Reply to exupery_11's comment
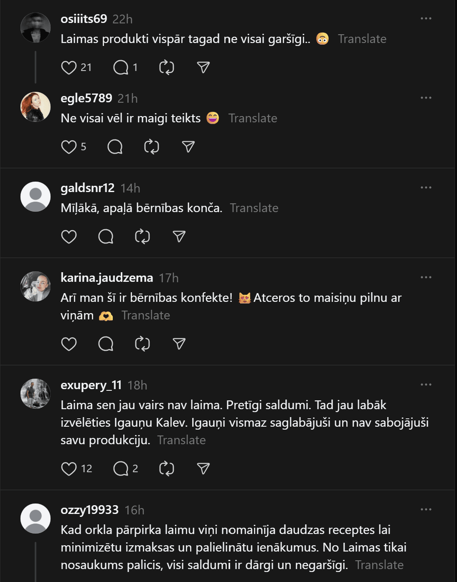457x582 pixels. [121, 469]
